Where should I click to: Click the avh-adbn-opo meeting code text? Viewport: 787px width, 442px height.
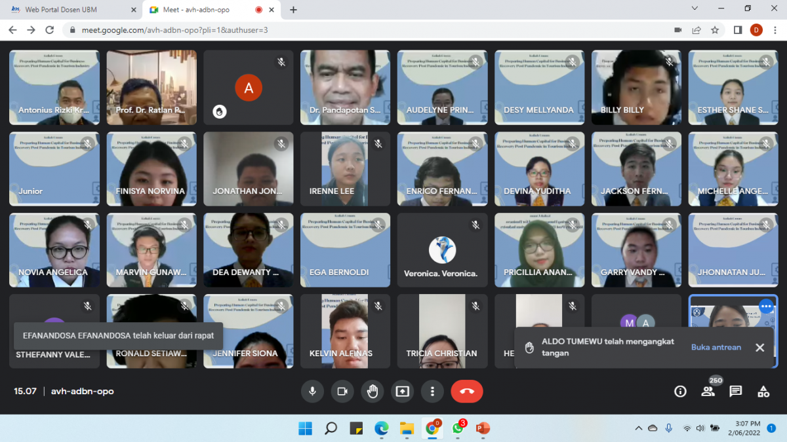click(83, 392)
